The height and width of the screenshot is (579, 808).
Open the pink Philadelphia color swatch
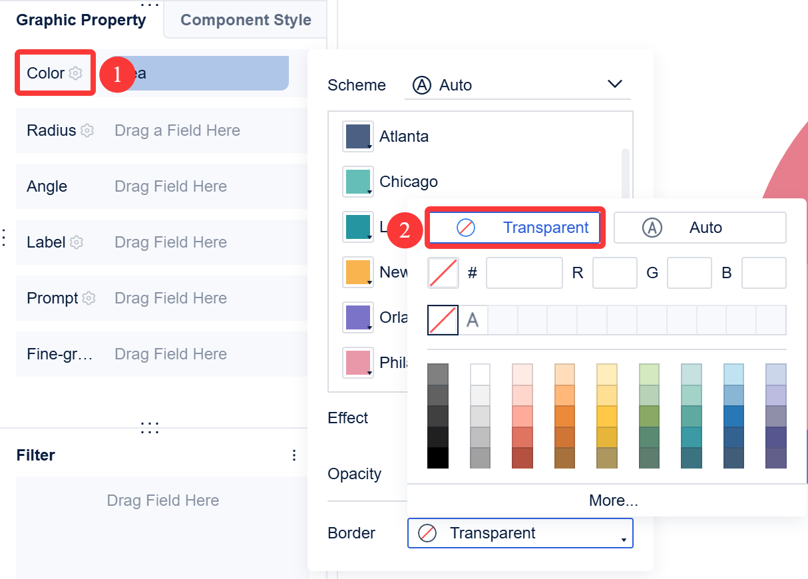tap(358, 363)
